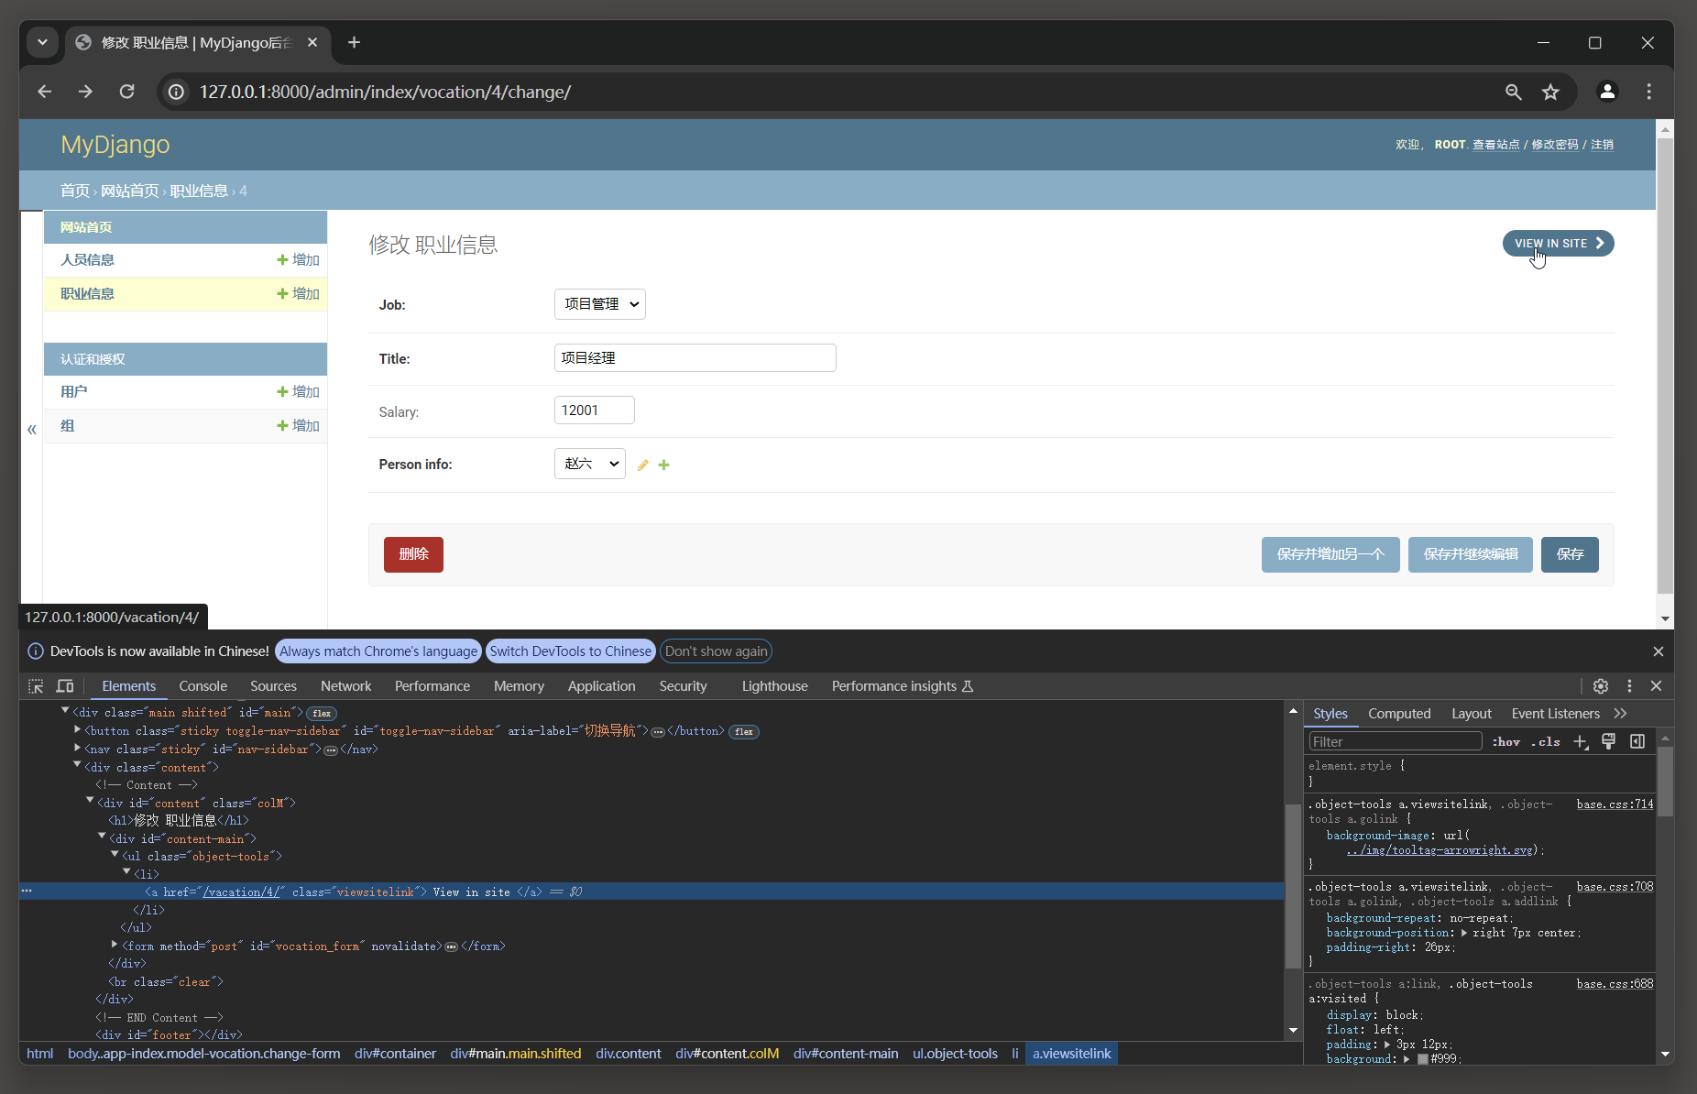Open the Person info dropdown
This screenshot has height=1094, width=1697.
pos(590,464)
